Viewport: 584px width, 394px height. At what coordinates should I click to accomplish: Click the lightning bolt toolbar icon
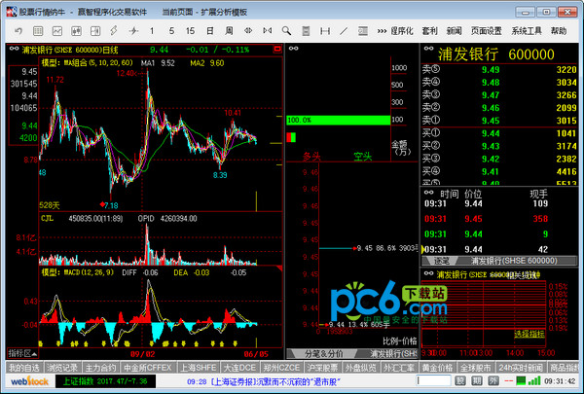(114, 31)
